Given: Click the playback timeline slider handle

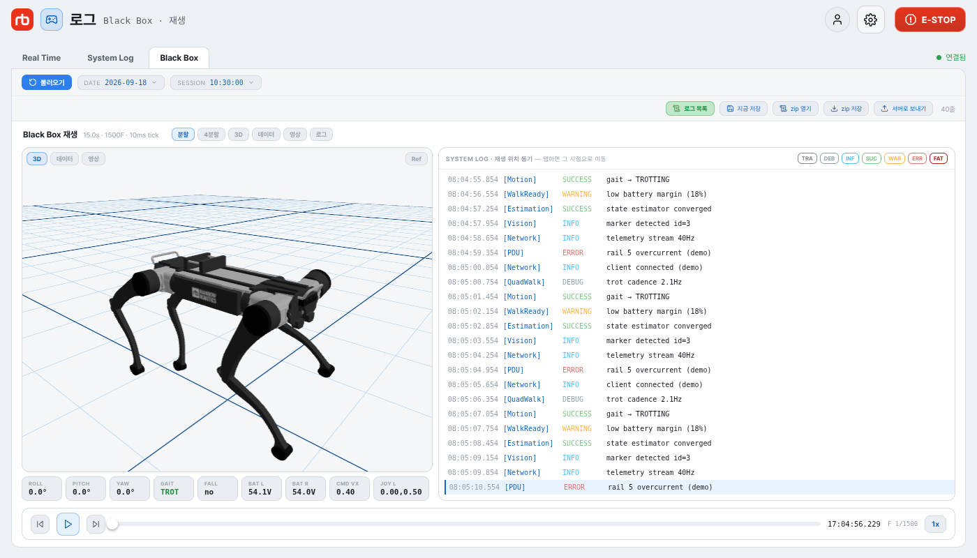Looking at the screenshot, I should point(112,524).
